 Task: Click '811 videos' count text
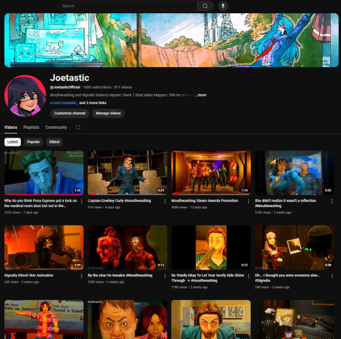(123, 87)
